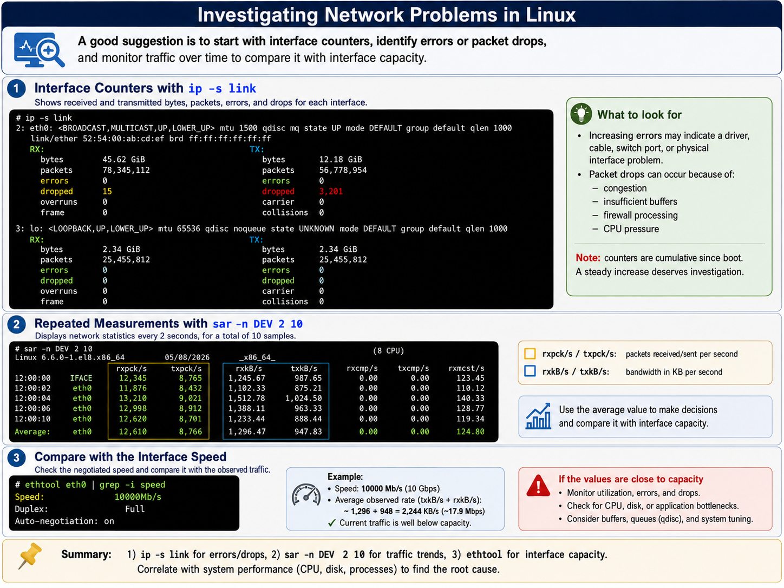The image size is (784, 588).
Task: Select the yellow RX dropped value 15
Action: pyautogui.click(x=107, y=191)
